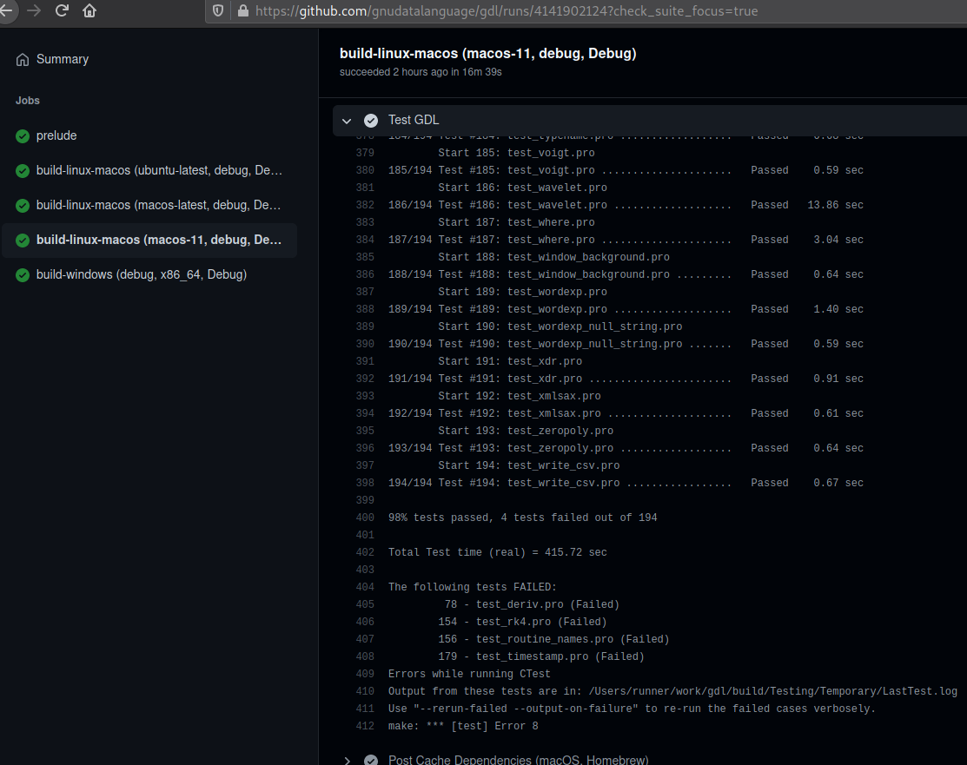Image resolution: width=967 pixels, height=765 pixels.
Task: Open tracking protection shield icon
Action: pos(218,10)
